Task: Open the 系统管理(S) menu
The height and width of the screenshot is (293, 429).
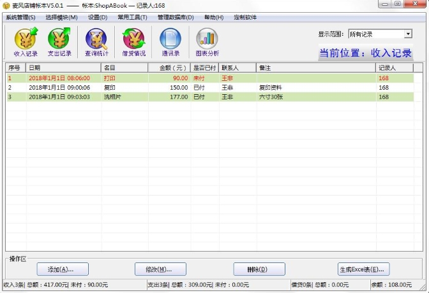Action: coord(20,17)
